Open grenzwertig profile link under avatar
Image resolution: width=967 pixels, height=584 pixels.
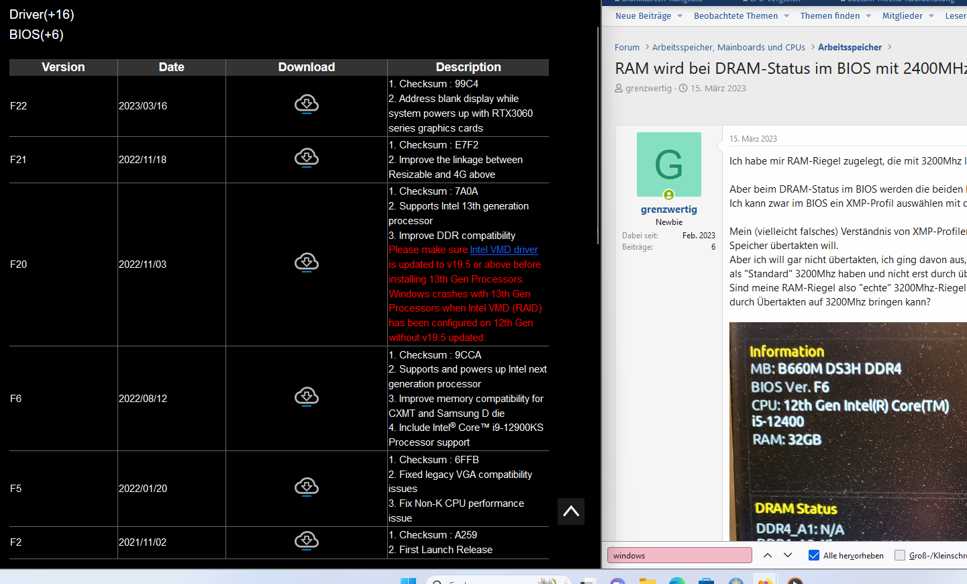pos(669,209)
